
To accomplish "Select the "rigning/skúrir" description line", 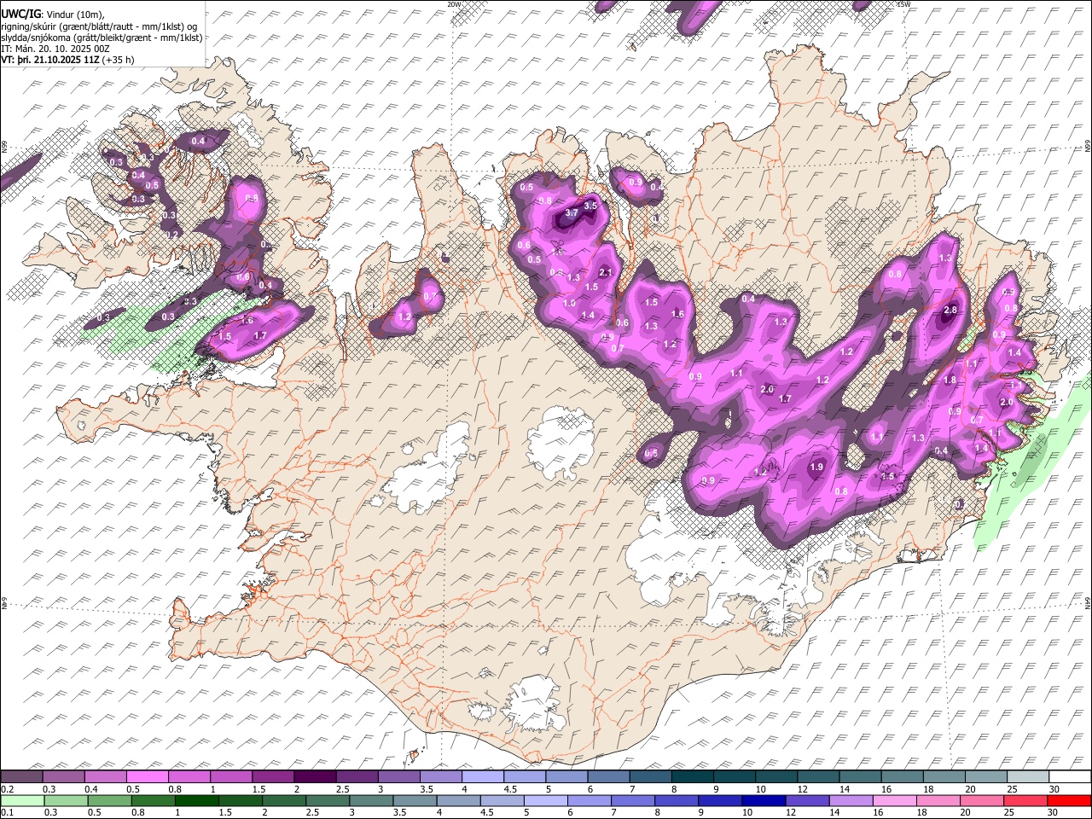I will (98, 26).
